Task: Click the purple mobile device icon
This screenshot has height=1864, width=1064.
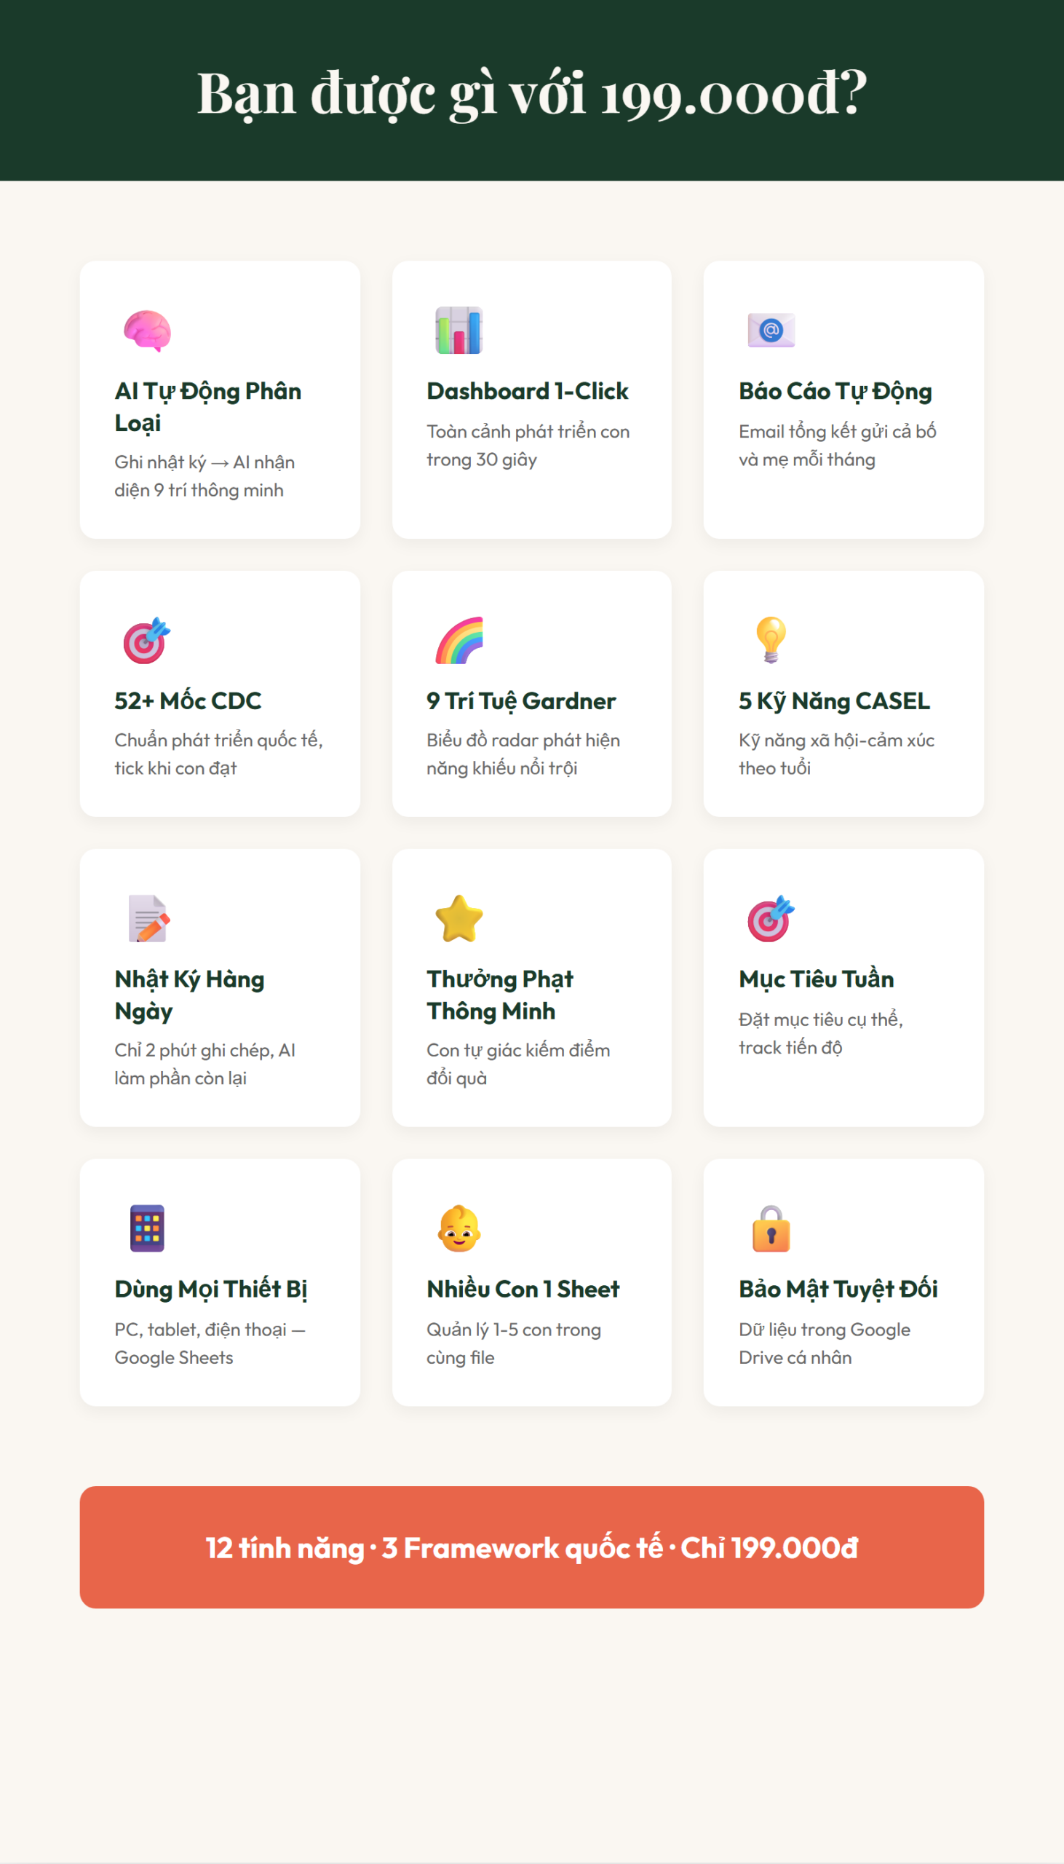Action: (147, 1228)
